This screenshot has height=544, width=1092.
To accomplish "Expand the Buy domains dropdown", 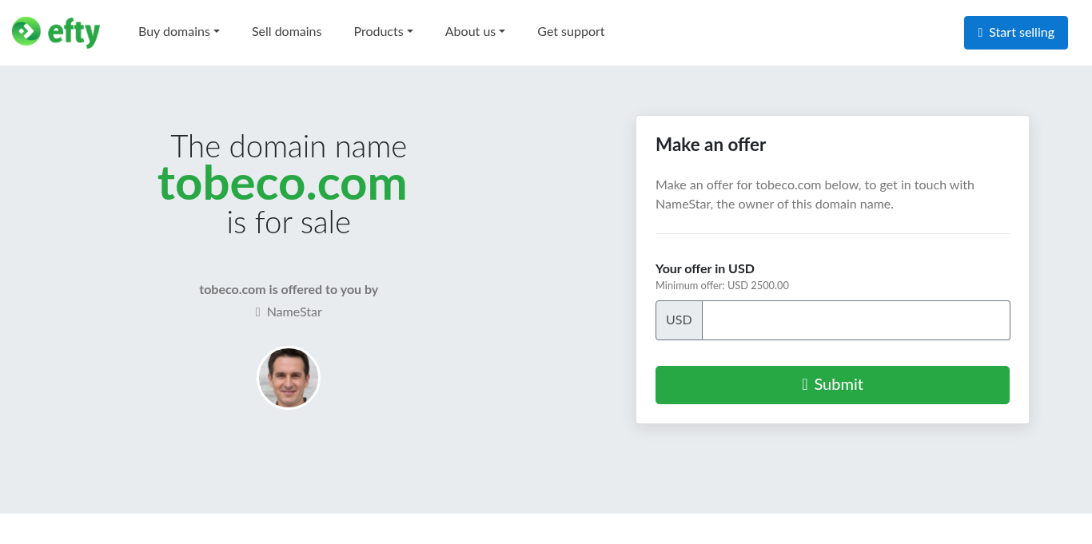I will point(179,32).
